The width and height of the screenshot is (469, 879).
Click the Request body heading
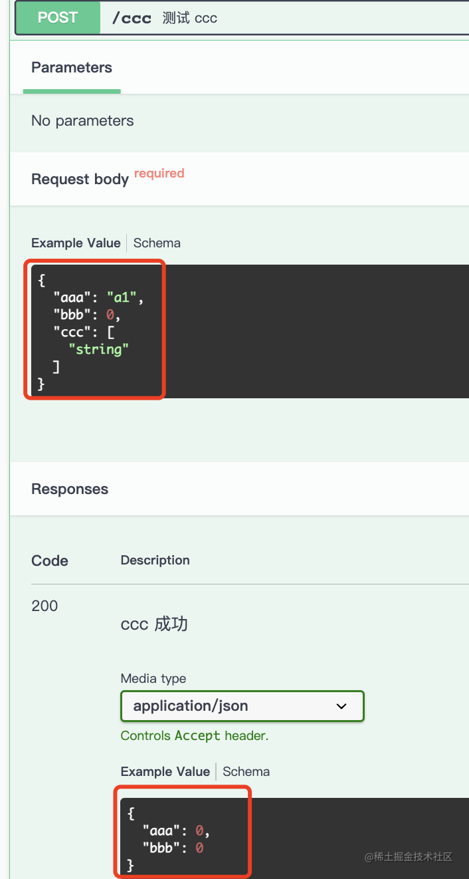pyautogui.click(x=80, y=180)
